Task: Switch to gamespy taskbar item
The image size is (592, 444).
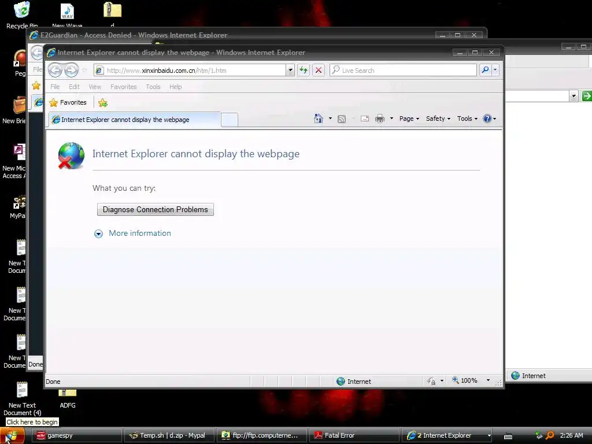Action: coord(76,435)
